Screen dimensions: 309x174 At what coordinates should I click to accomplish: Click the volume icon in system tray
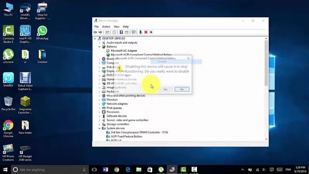point(264,170)
